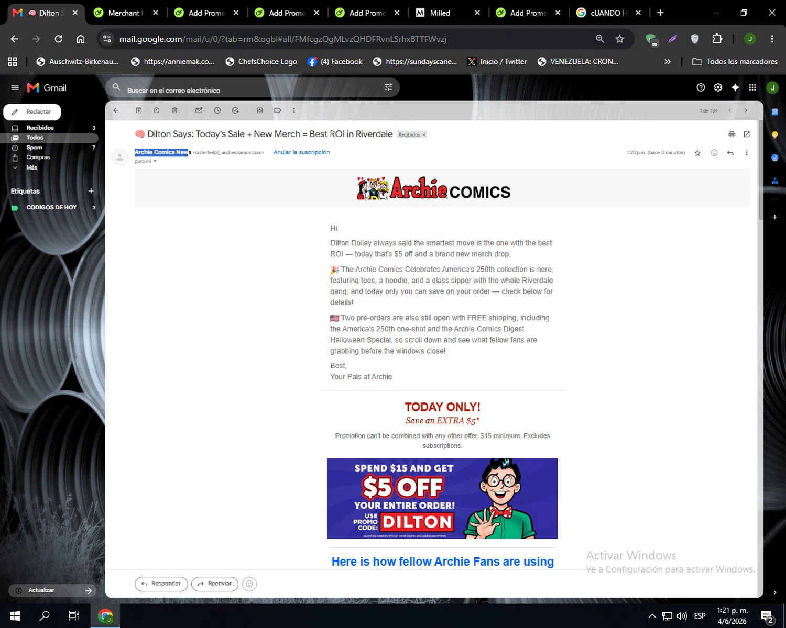Click Reenviar button
786x628 pixels.
pos(215,584)
